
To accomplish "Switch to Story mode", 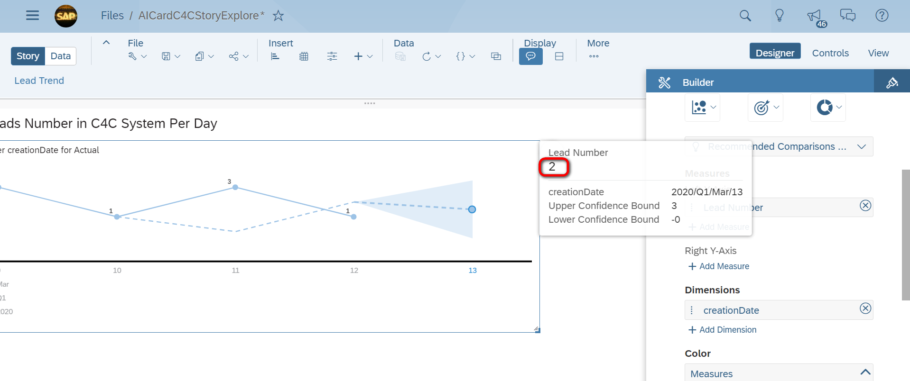I will [x=28, y=56].
